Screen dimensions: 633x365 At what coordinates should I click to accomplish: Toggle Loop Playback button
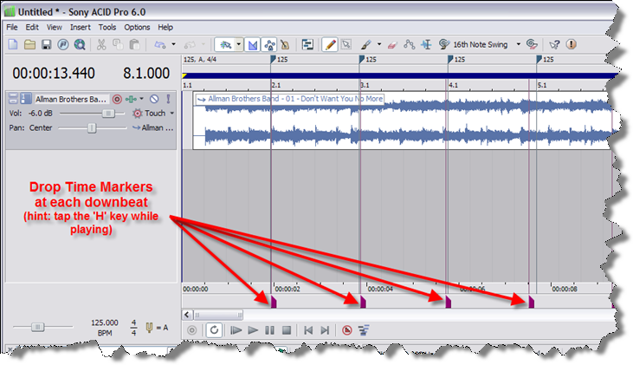213,330
